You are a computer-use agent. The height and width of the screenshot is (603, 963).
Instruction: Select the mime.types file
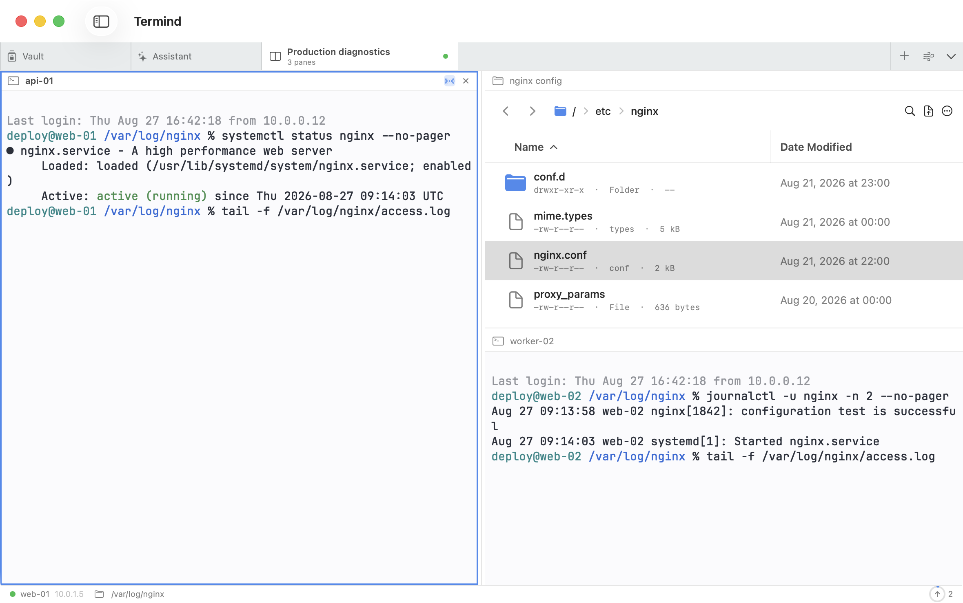click(723, 222)
